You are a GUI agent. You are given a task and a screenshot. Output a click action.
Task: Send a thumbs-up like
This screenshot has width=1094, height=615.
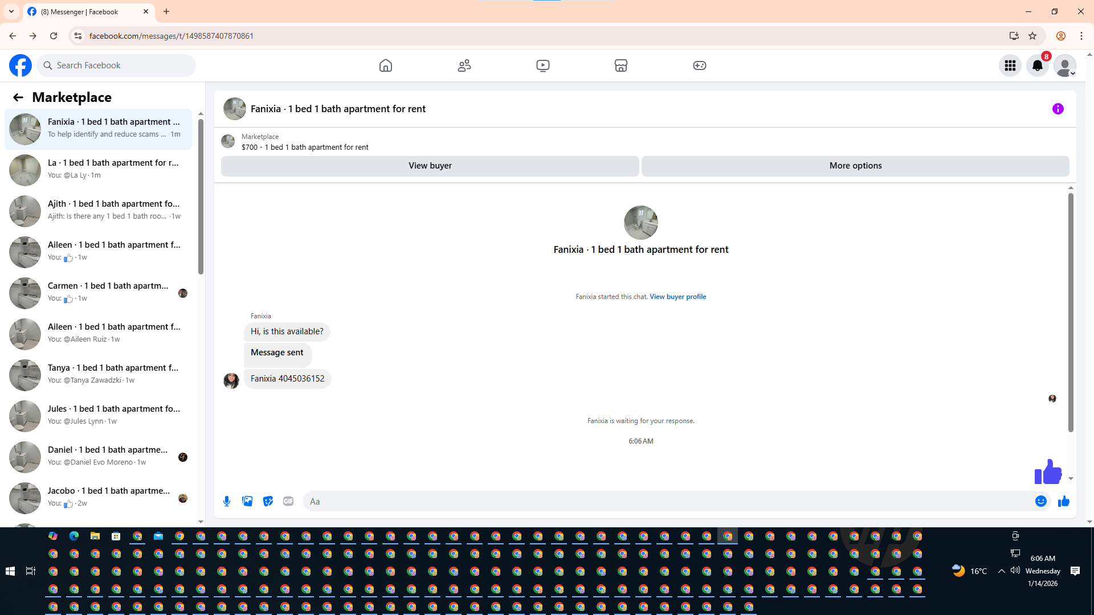pos(1063,501)
